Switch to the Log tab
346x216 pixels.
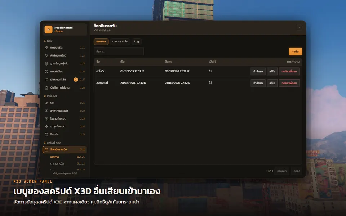pos(136,41)
